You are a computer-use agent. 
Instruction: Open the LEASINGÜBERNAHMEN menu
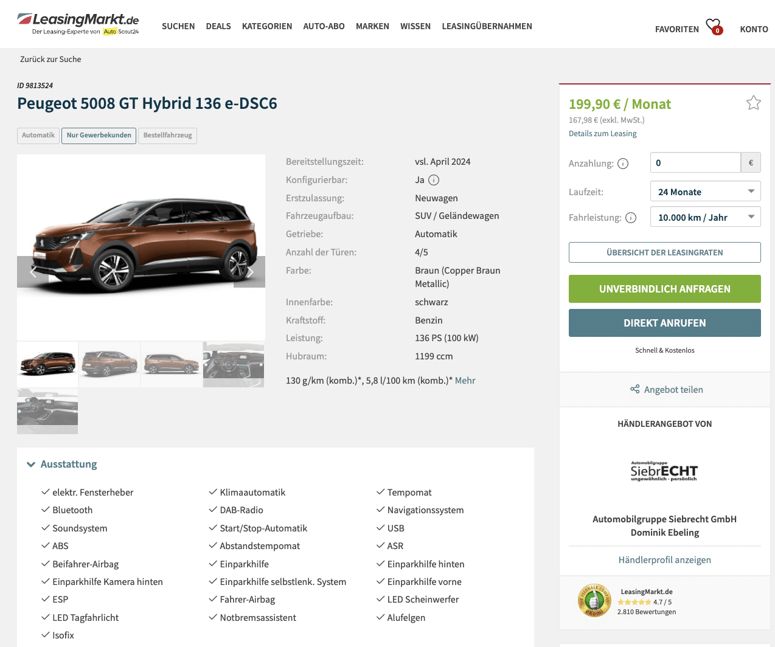(x=487, y=26)
